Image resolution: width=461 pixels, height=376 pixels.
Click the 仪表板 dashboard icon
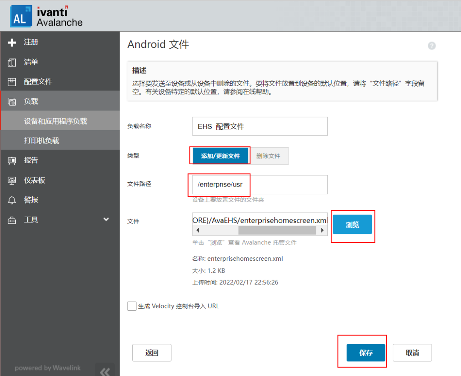[12, 181]
